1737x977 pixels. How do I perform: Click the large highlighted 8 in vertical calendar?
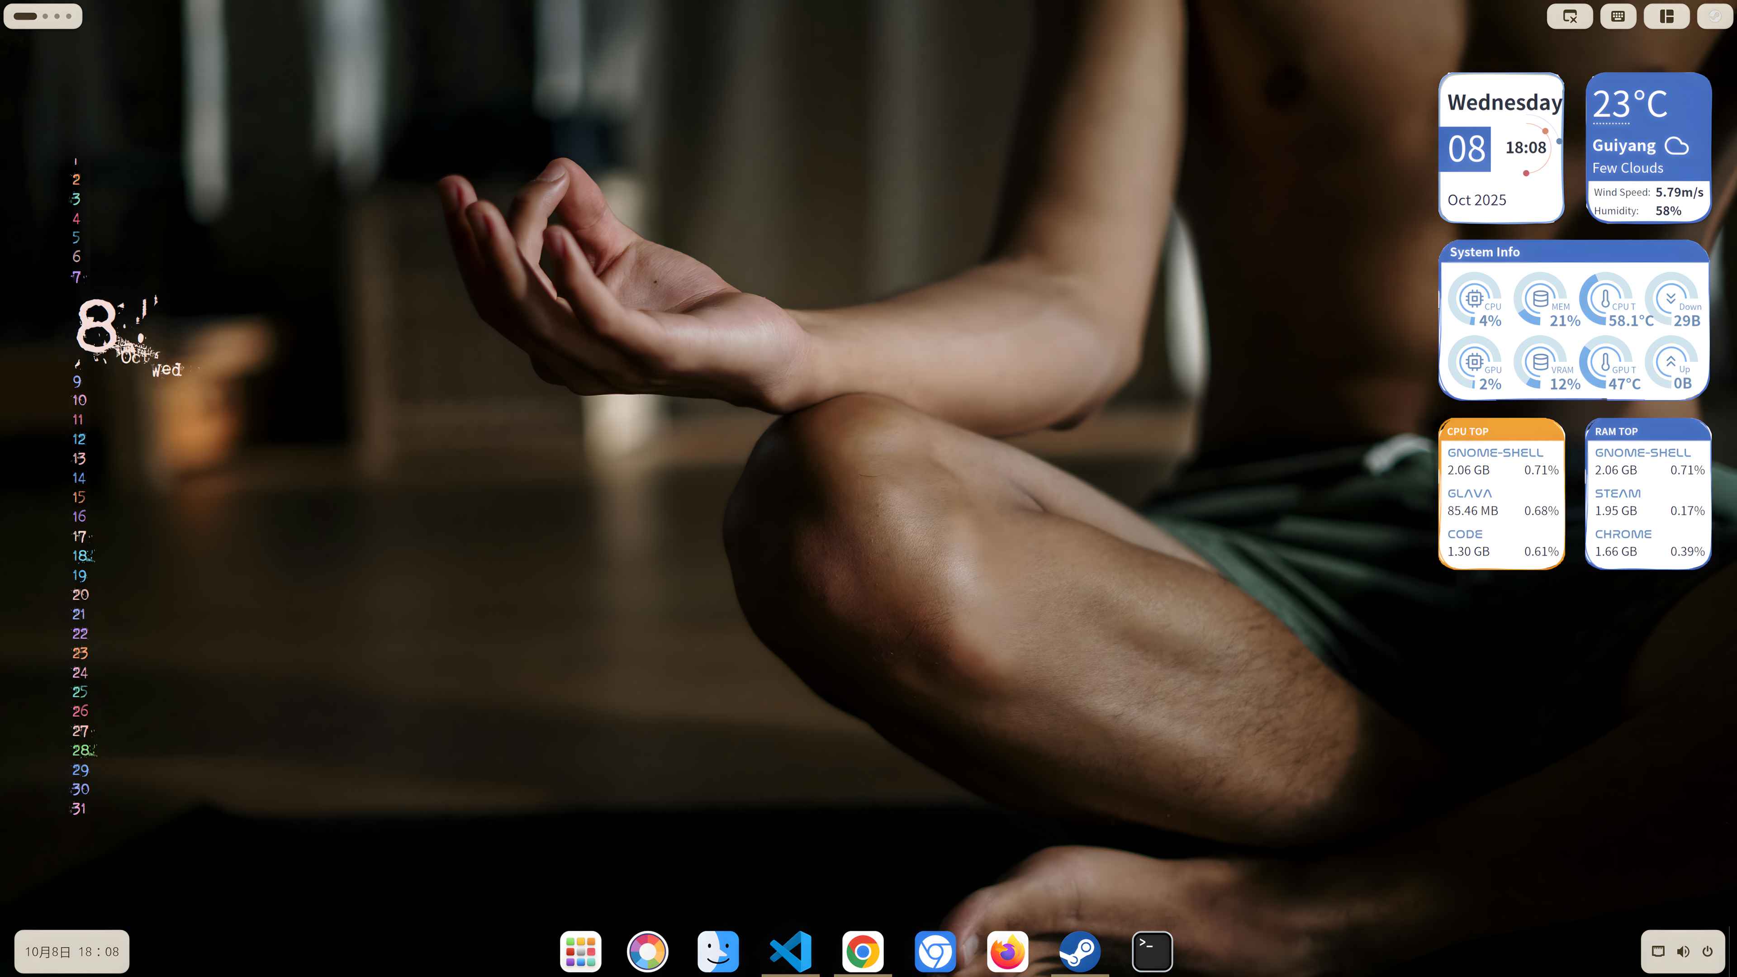coord(96,326)
